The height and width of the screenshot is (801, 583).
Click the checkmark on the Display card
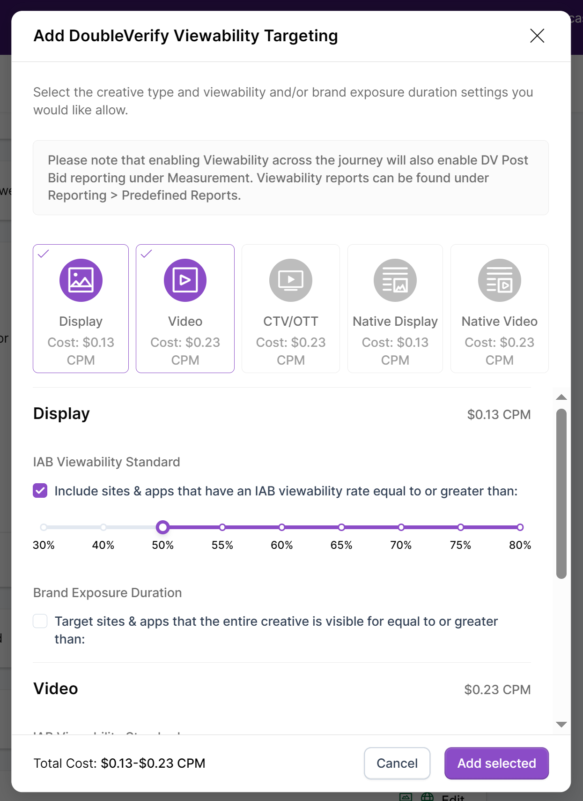click(x=44, y=254)
